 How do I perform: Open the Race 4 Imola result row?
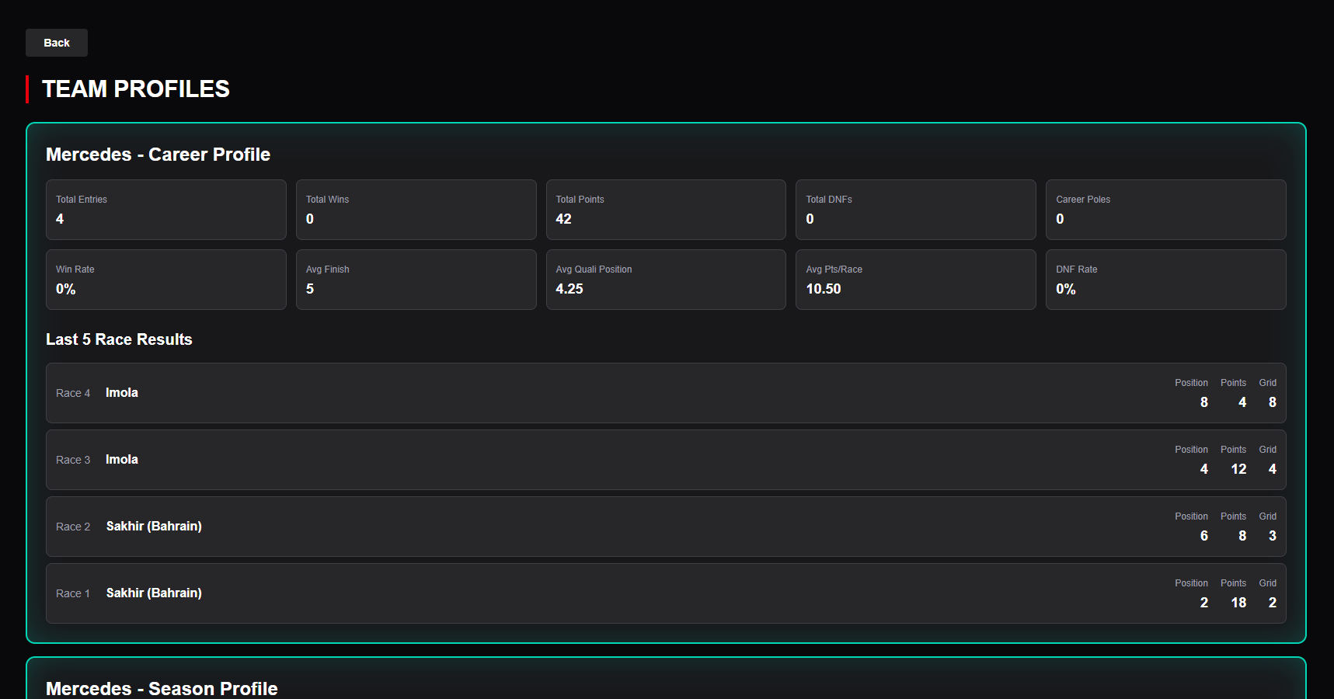tap(666, 393)
